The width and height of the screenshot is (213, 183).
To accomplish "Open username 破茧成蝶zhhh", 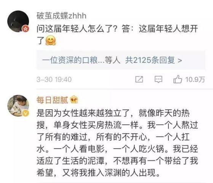I will coord(61,16).
